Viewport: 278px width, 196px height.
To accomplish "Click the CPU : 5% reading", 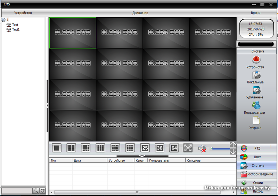I will pos(255,35).
